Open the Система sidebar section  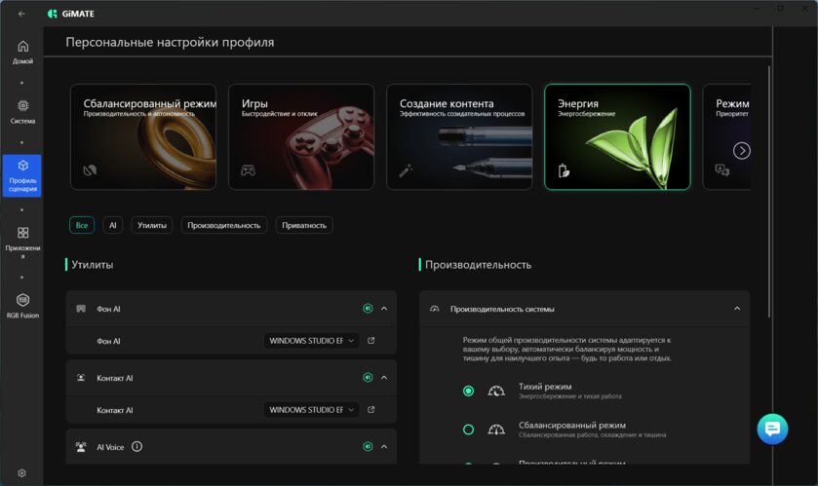pos(22,112)
